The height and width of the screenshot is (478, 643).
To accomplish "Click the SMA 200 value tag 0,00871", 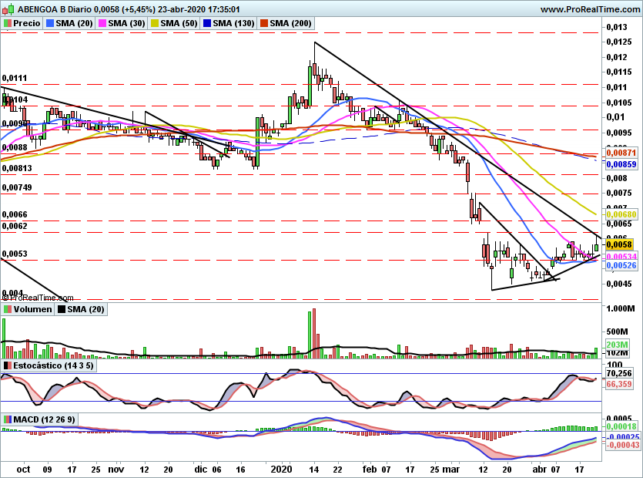I will (621, 153).
